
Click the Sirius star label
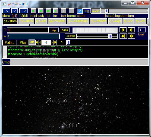pos(71,124)
